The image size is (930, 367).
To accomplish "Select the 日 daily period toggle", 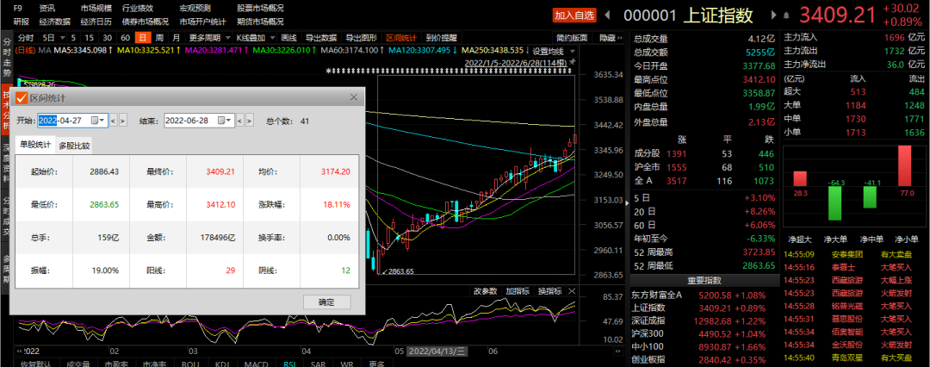I will [142, 38].
